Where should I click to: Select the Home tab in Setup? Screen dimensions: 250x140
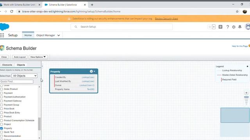point(28,35)
